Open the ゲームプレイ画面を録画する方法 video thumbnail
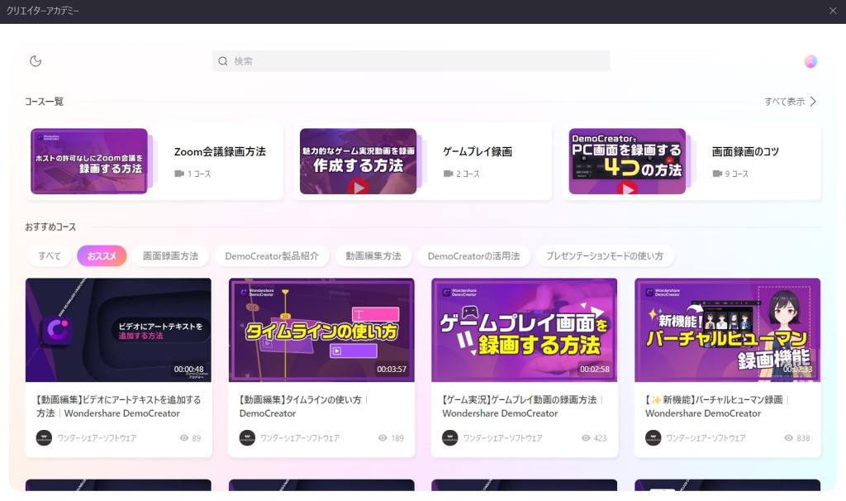Image resolution: width=846 pixels, height=501 pixels. 525,330
